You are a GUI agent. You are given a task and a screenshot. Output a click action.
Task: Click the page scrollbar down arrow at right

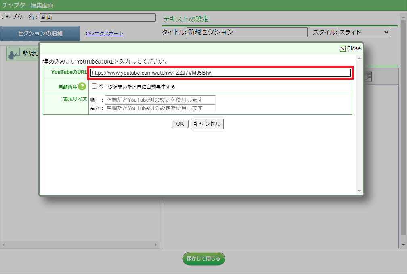pyautogui.click(x=403, y=245)
